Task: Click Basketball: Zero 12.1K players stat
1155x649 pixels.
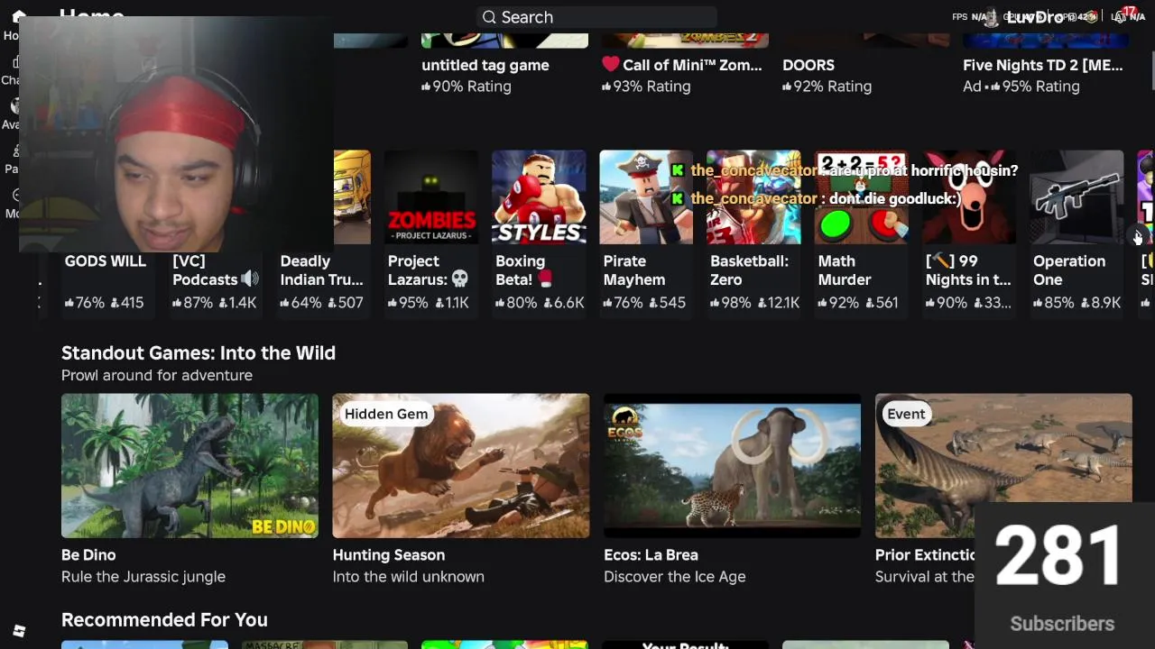Action: click(780, 303)
